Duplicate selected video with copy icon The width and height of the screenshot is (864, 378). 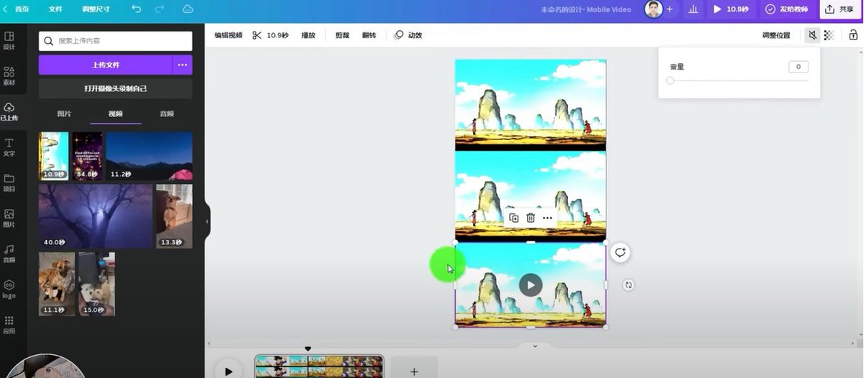[513, 218]
